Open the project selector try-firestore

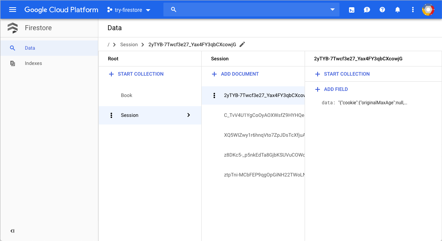128,10
